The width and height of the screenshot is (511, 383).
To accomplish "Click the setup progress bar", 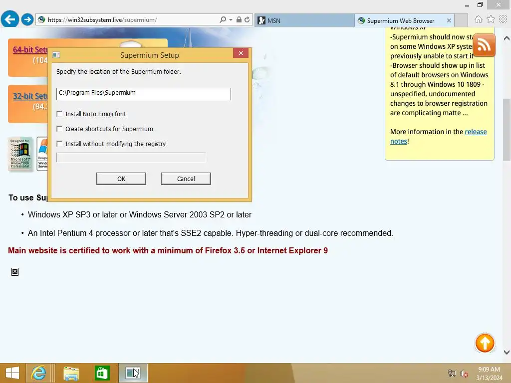I will coord(131,158).
